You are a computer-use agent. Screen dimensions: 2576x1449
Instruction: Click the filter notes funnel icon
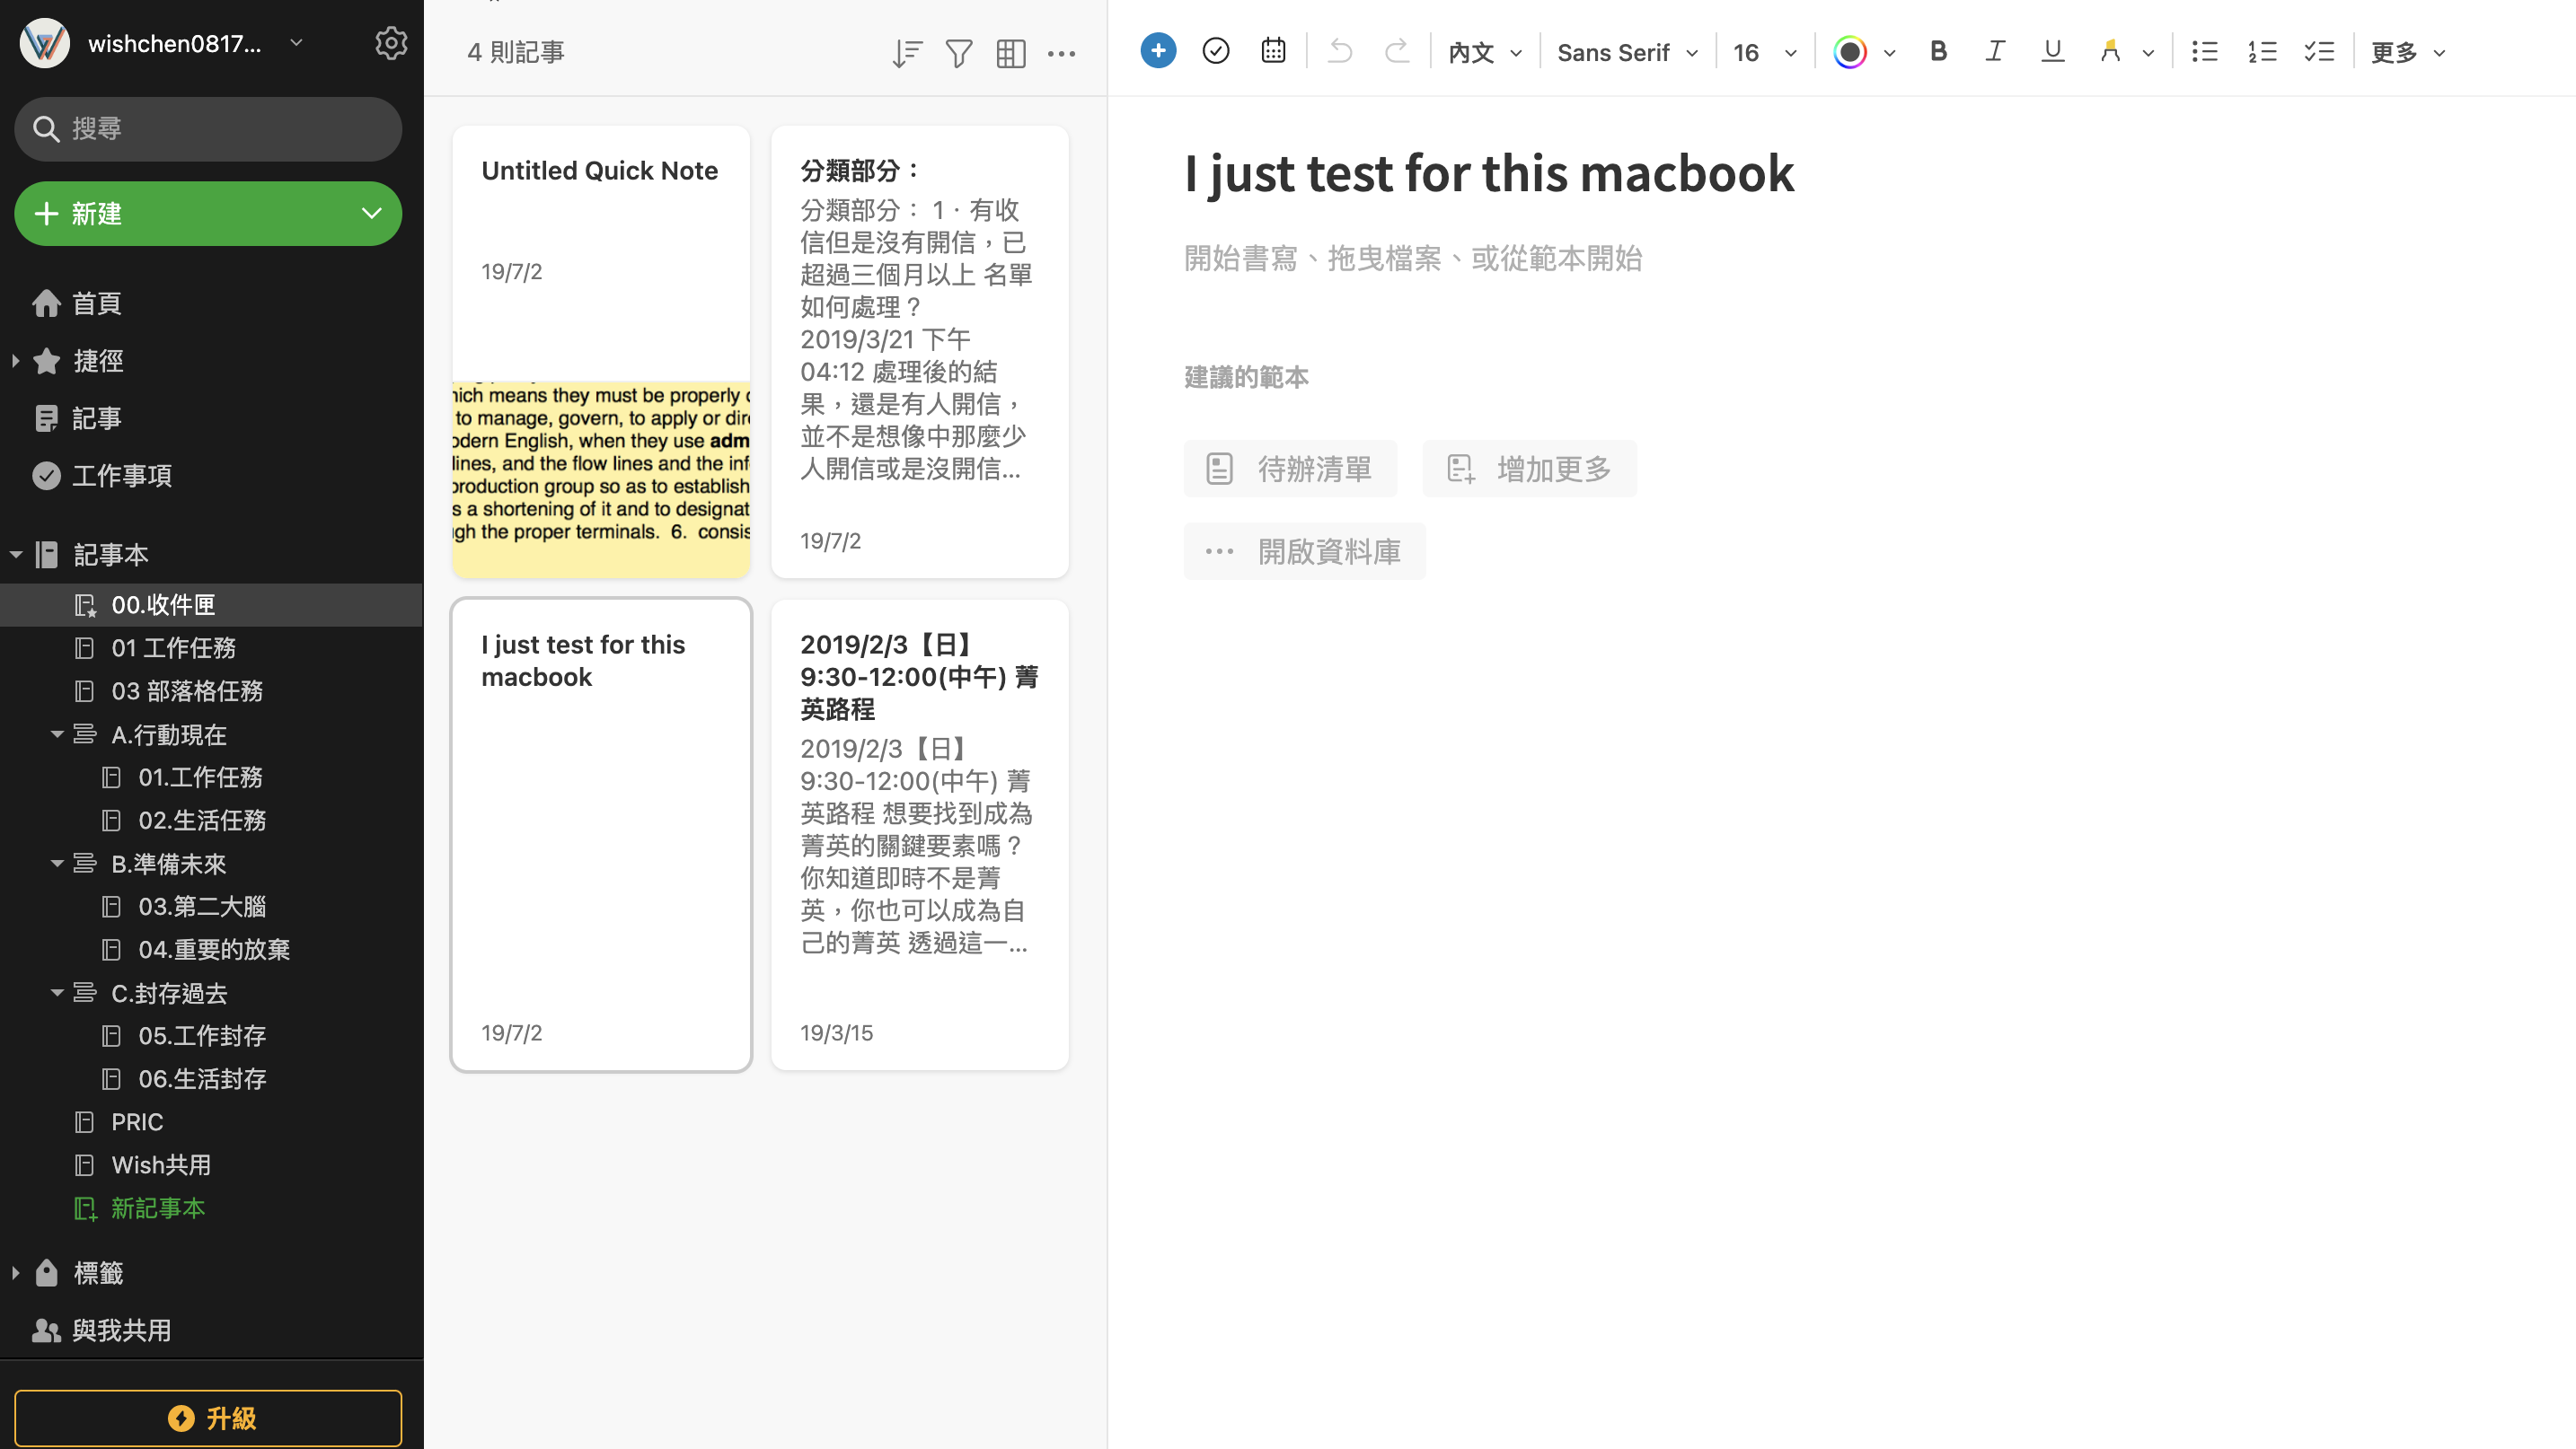(958, 53)
